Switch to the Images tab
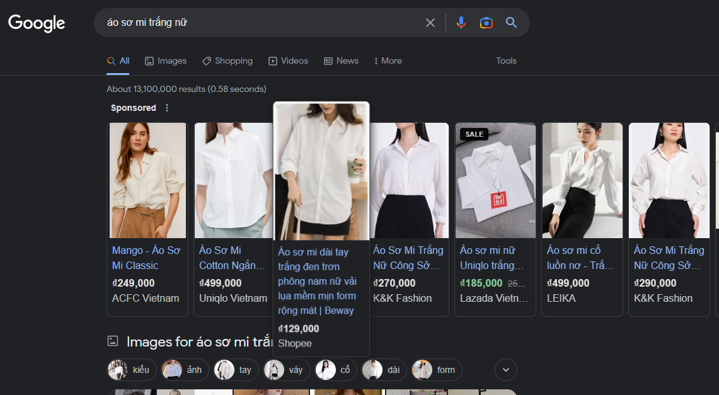 coord(166,61)
